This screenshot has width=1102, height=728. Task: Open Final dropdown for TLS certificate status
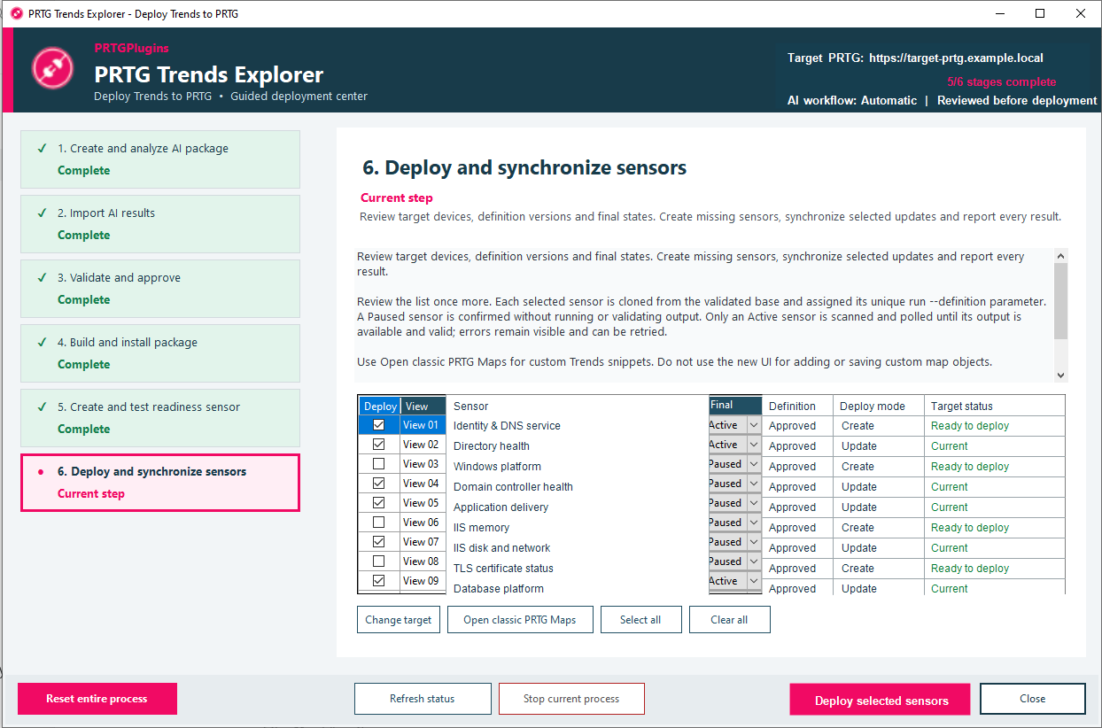[x=754, y=561]
